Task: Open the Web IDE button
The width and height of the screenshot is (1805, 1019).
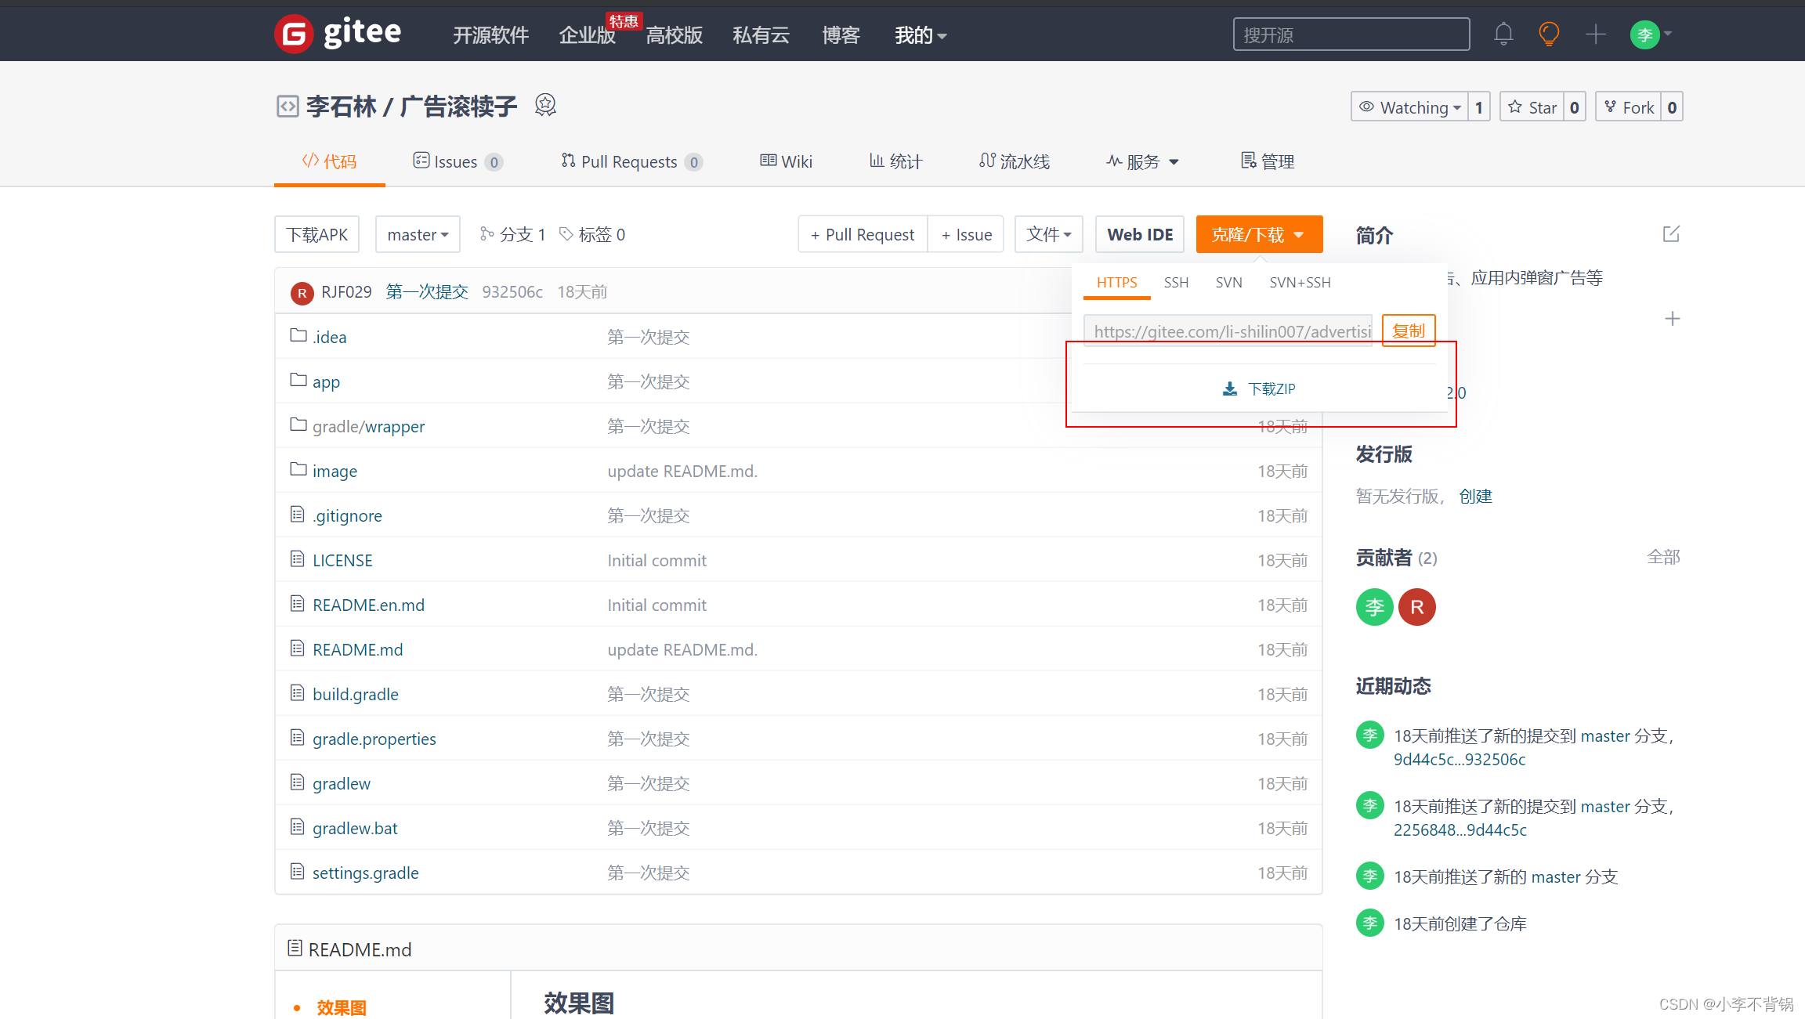Action: point(1140,234)
